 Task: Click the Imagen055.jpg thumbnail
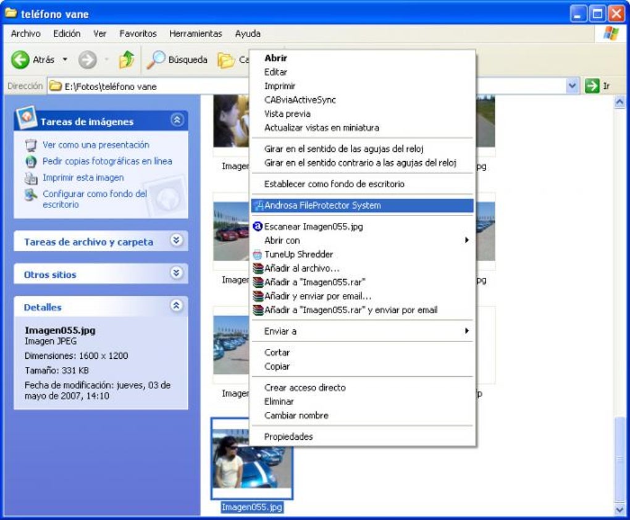coord(252,459)
